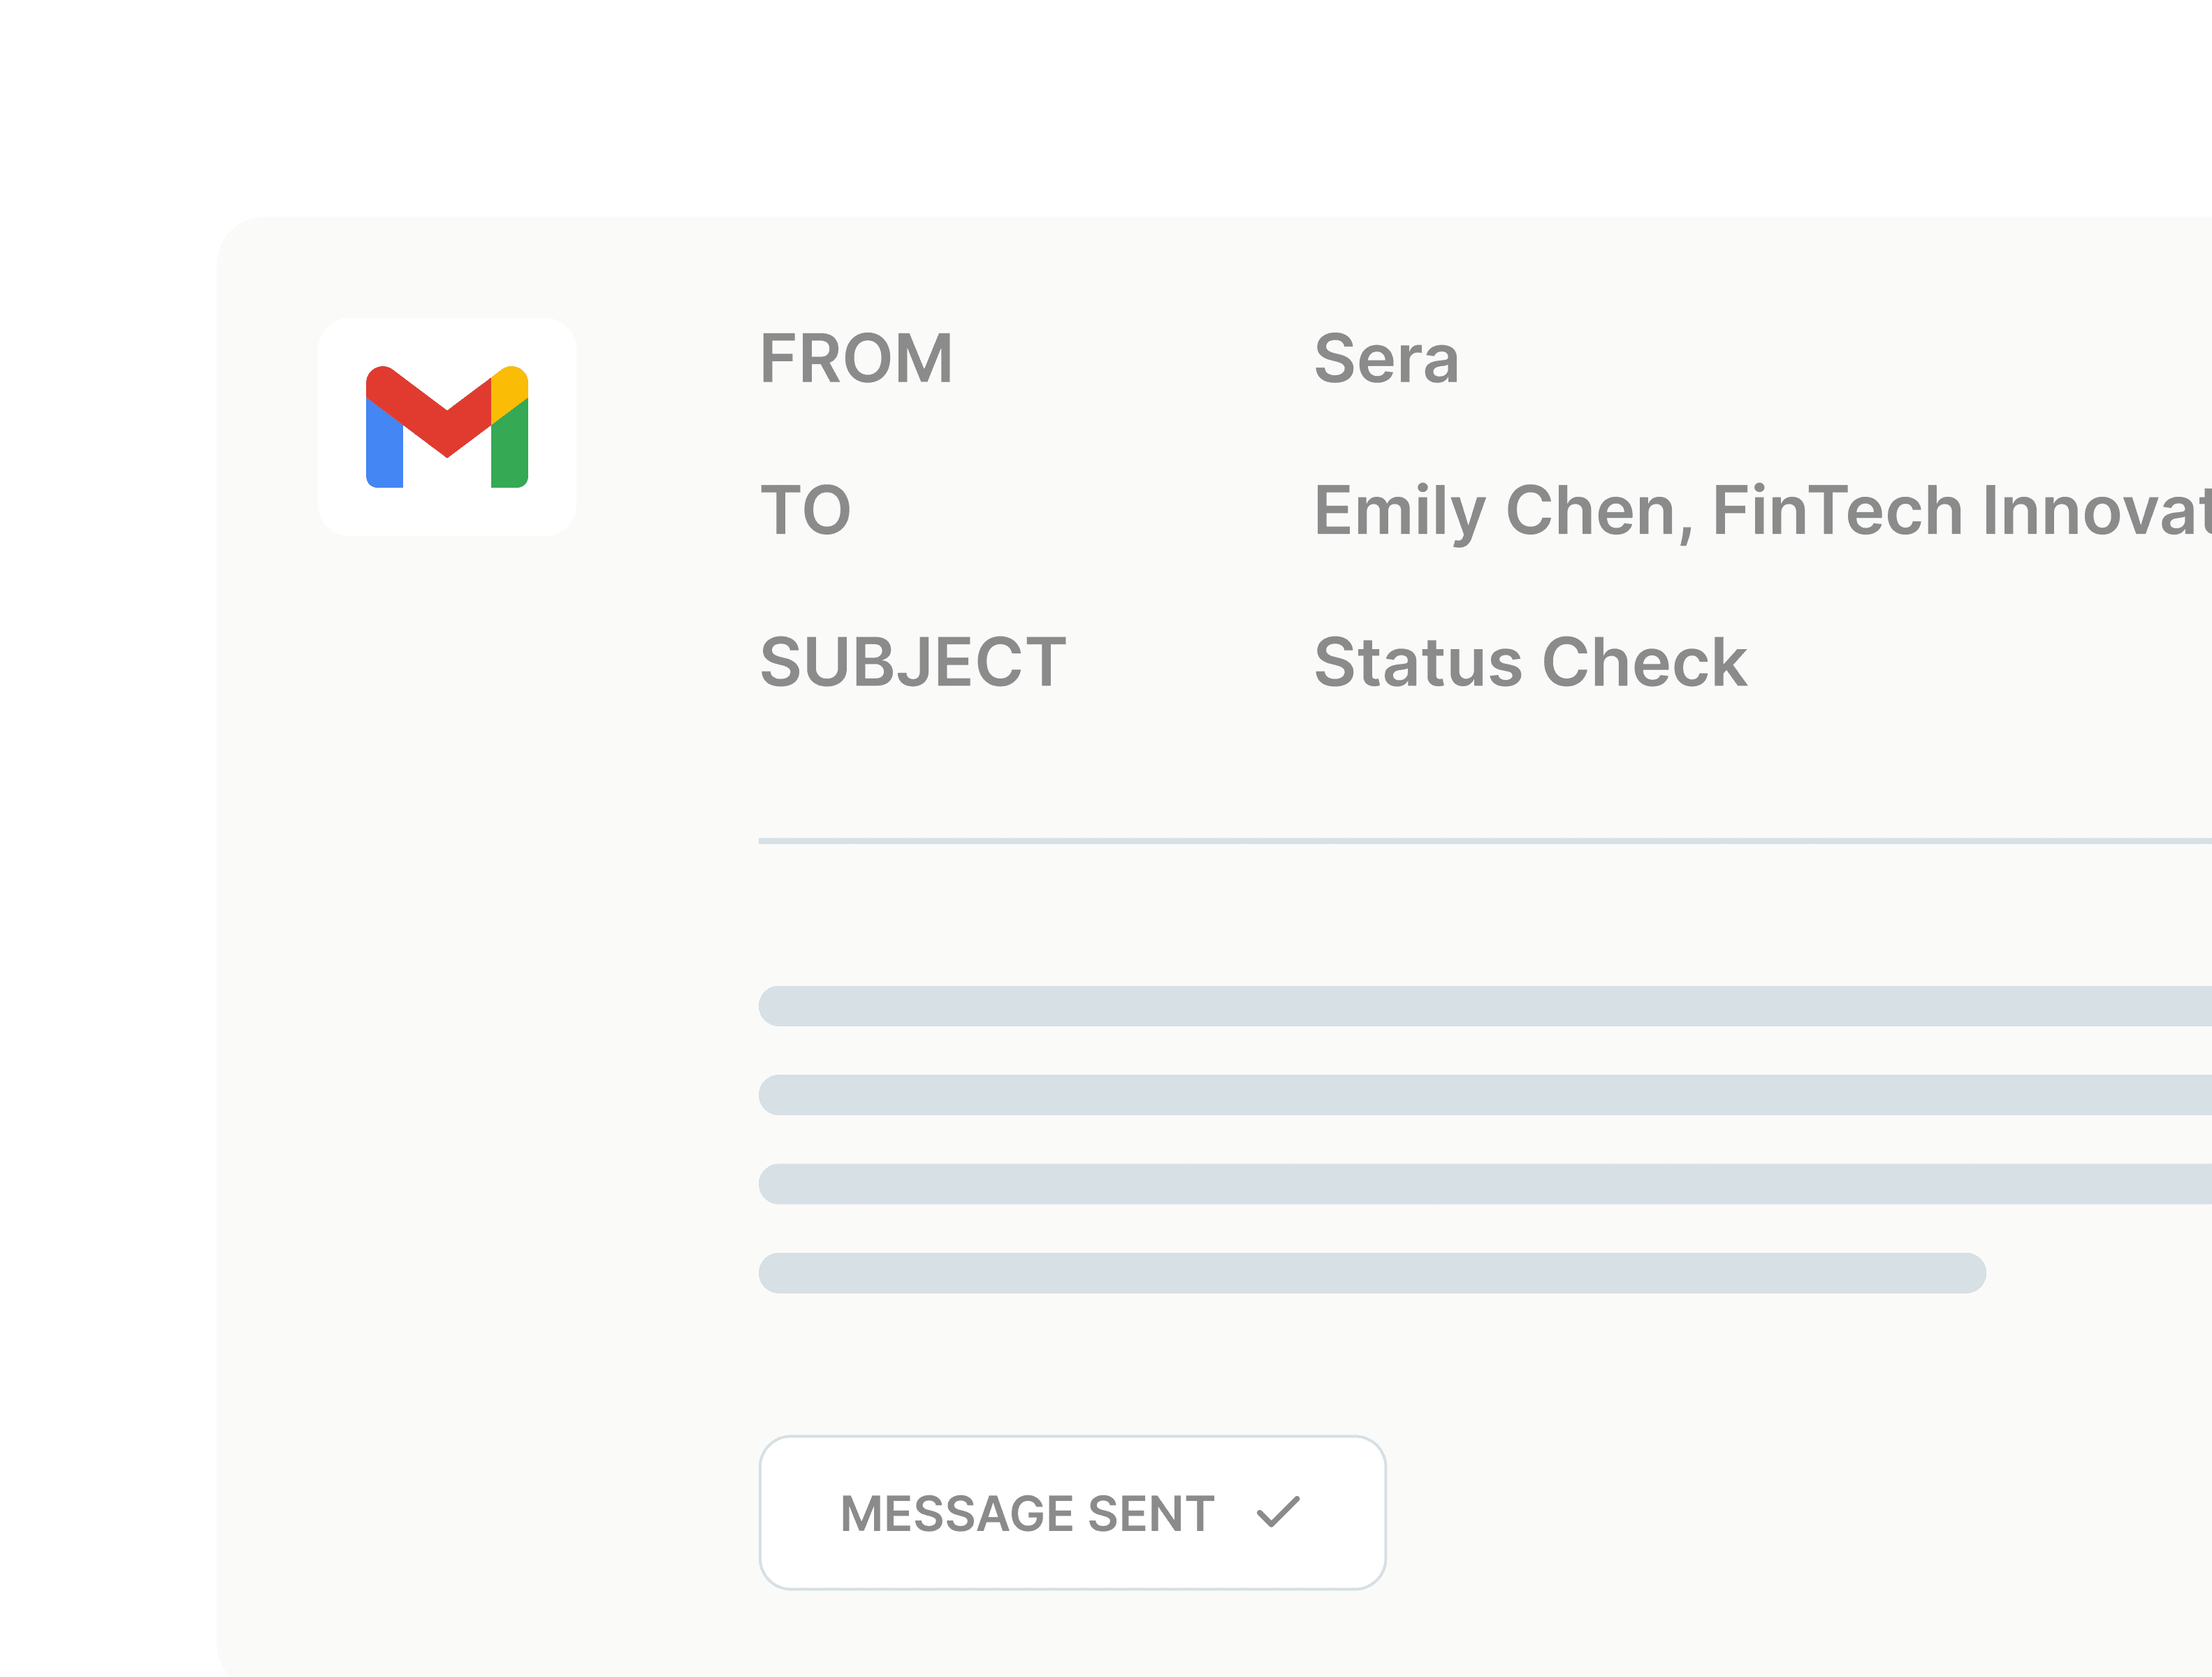Image resolution: width=2212 pixels, height=1677 pixels.
Task: Click the first placeholder line of message body
Action: coord(1485,1006)
